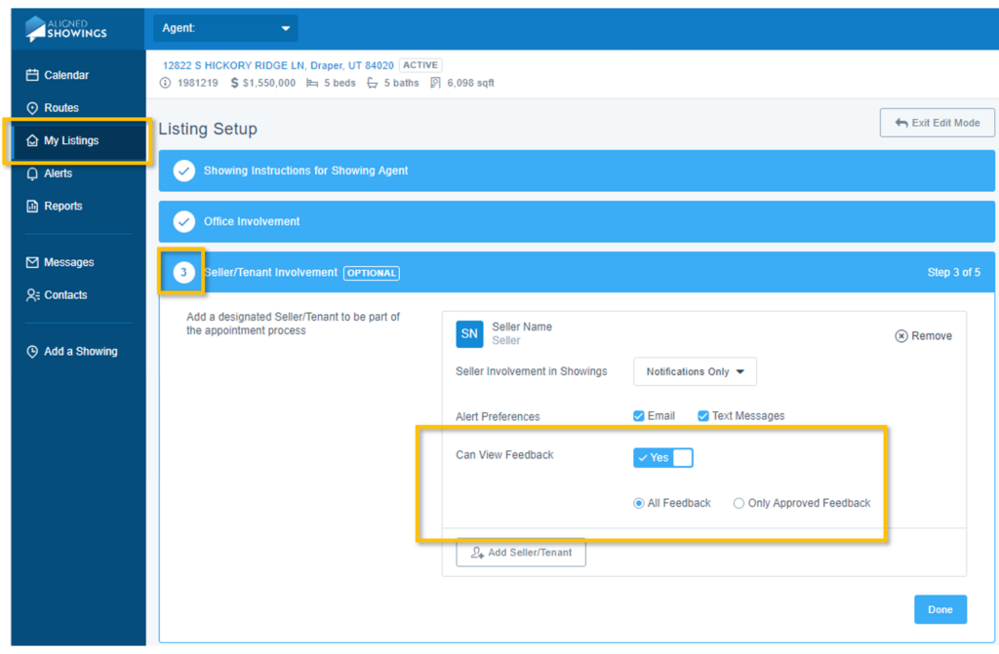This screenshot has height=654, width=999.
Task: Click the Messages envelope icon
Action: pos(32,262)
